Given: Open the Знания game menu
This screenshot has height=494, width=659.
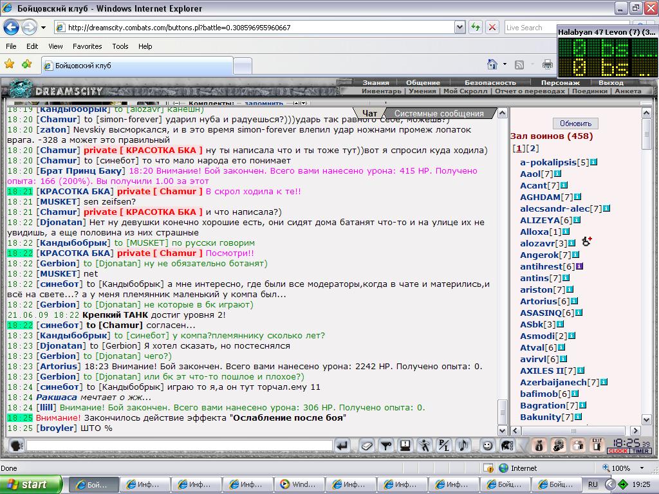Looking at the screenshot, I should pyautogui.click(x=376, y=82).
